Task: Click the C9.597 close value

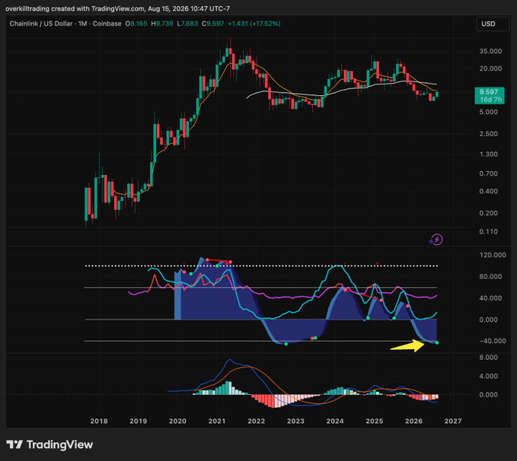Action: pyautogui.click(x=213, y=24)
